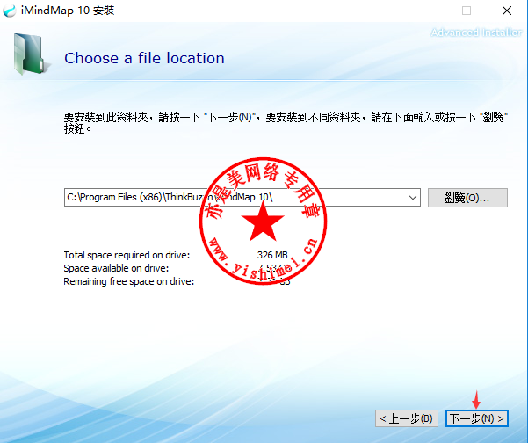This screenshot has width=528, height=443.
Task: Click "Total space required on drive:" label
Action: 127,255
